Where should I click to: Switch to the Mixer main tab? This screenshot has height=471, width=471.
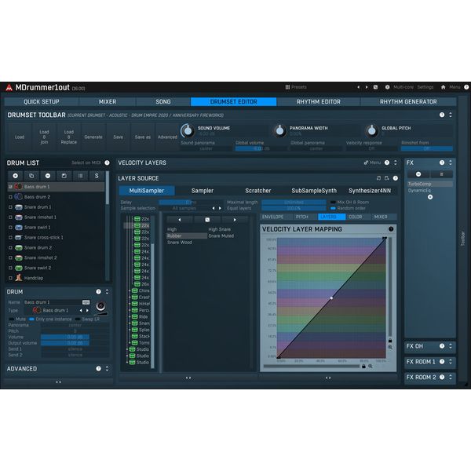click(108, 102)
